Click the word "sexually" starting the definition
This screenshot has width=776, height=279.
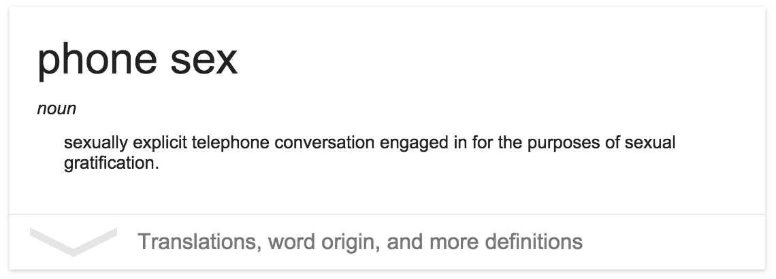pos(96,143)
